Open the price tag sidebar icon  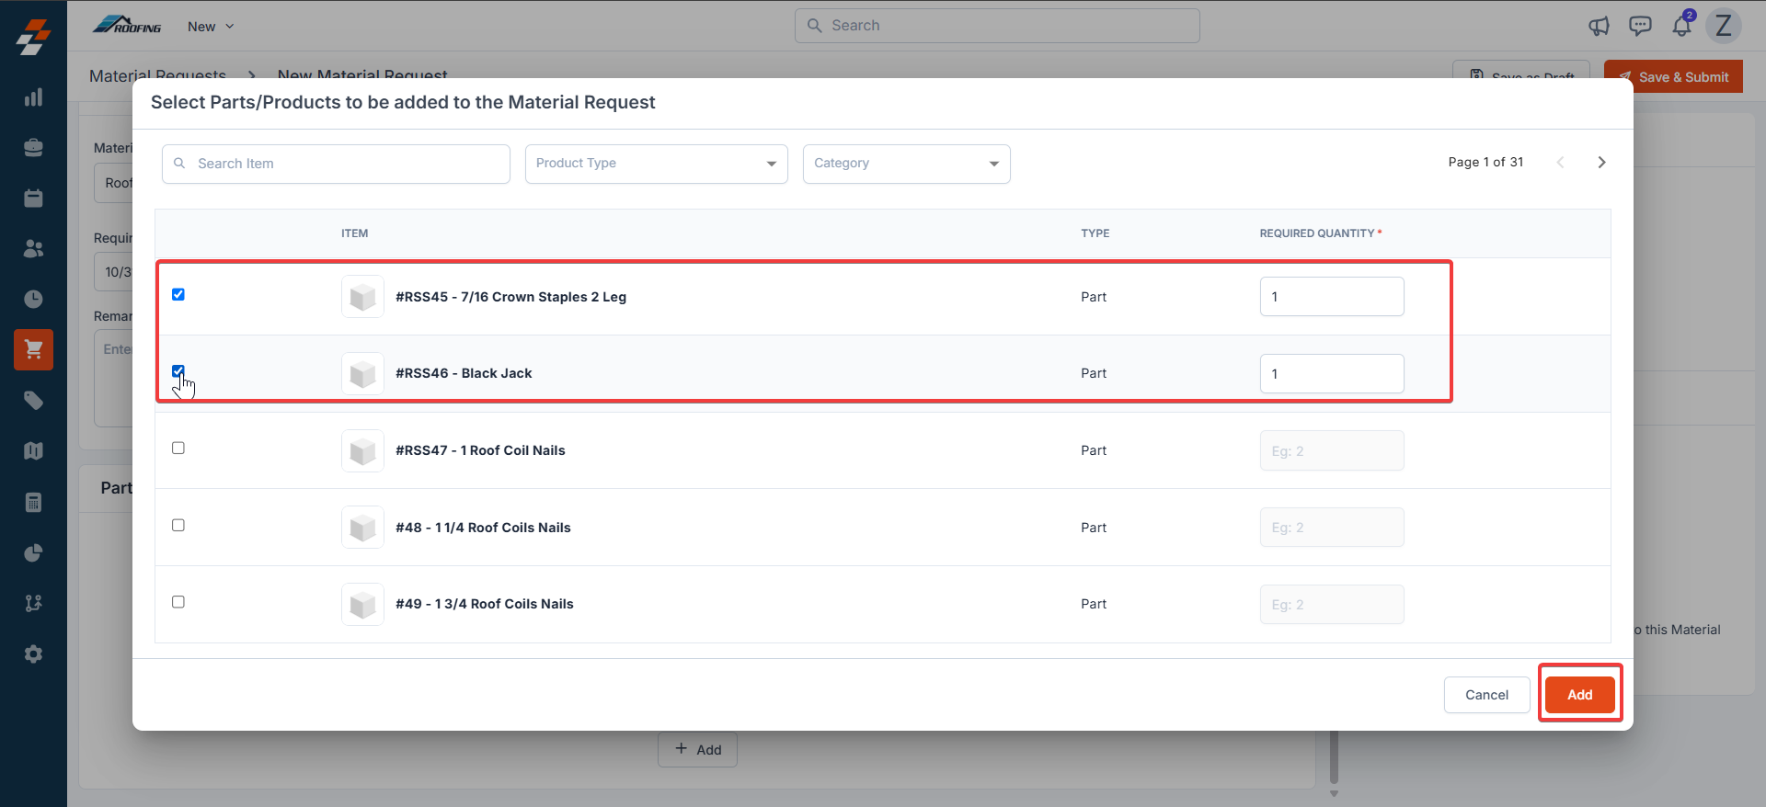pos(33,401)
